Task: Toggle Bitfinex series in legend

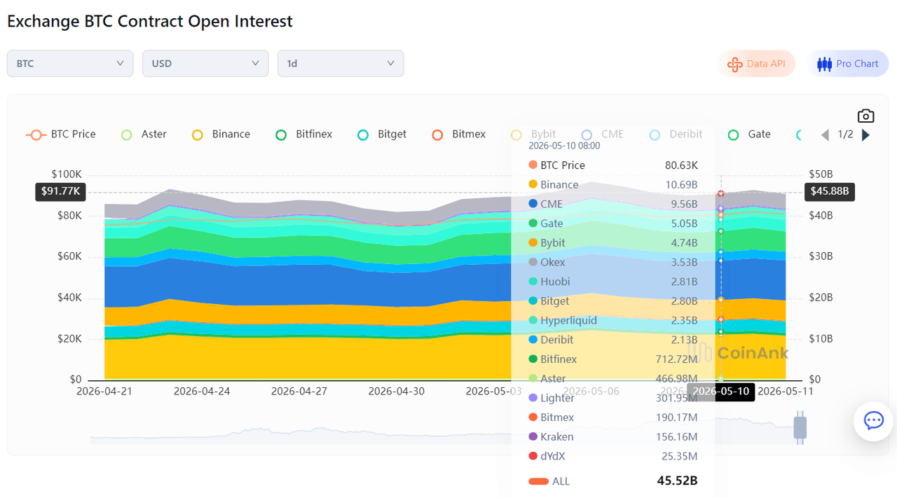Action: (304, 134)
